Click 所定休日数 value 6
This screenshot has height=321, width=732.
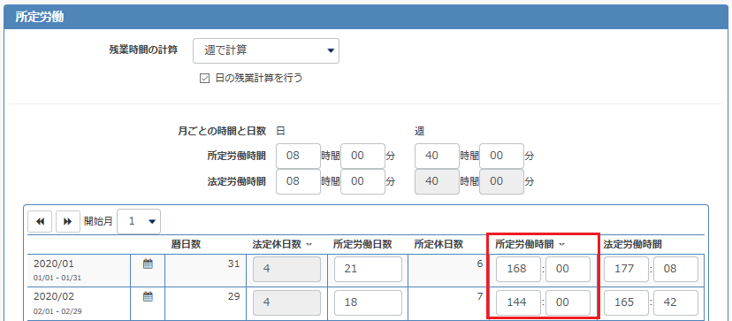pyautogui.click(x=479, y=264)
